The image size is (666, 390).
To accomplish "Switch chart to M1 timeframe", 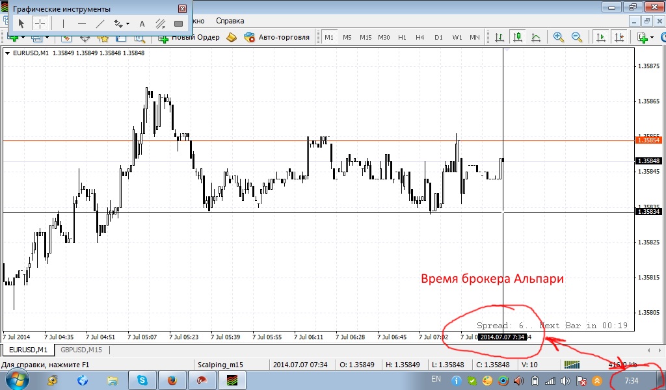I will pyautogui.click(x=328, y=37).
